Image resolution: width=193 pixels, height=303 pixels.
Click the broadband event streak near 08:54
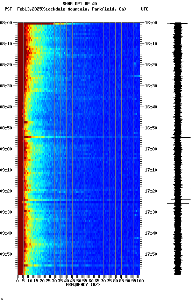82,137
